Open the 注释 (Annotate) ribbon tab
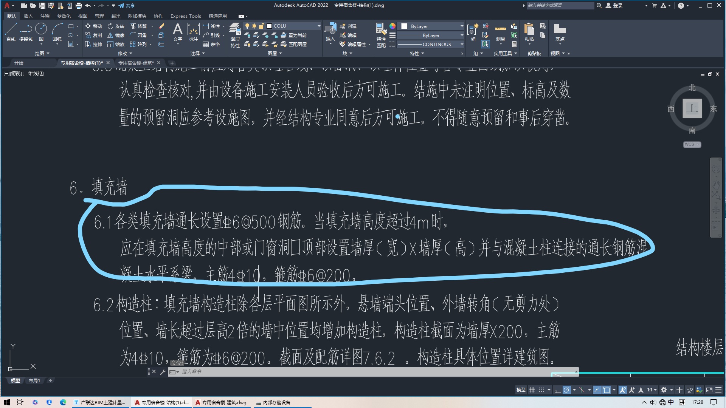726x408 pixels. [45, 16]
